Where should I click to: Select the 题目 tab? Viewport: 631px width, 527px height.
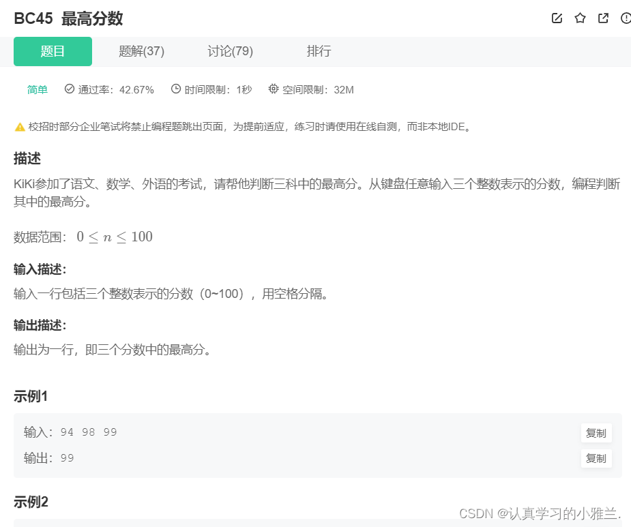coord(53,52)
